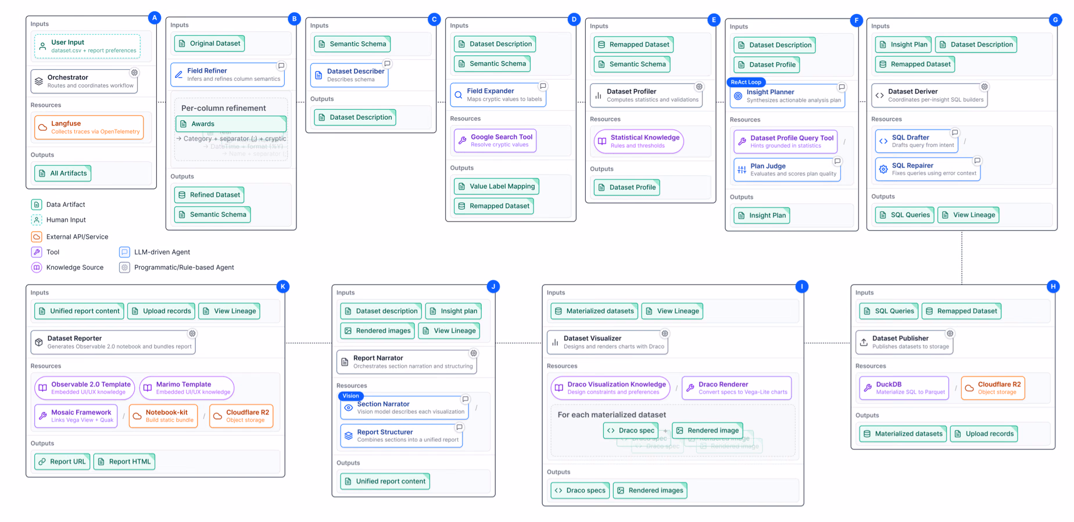Click the User Input card
Viewport: 1074px width, 522px height.
[x=87, y=46]
